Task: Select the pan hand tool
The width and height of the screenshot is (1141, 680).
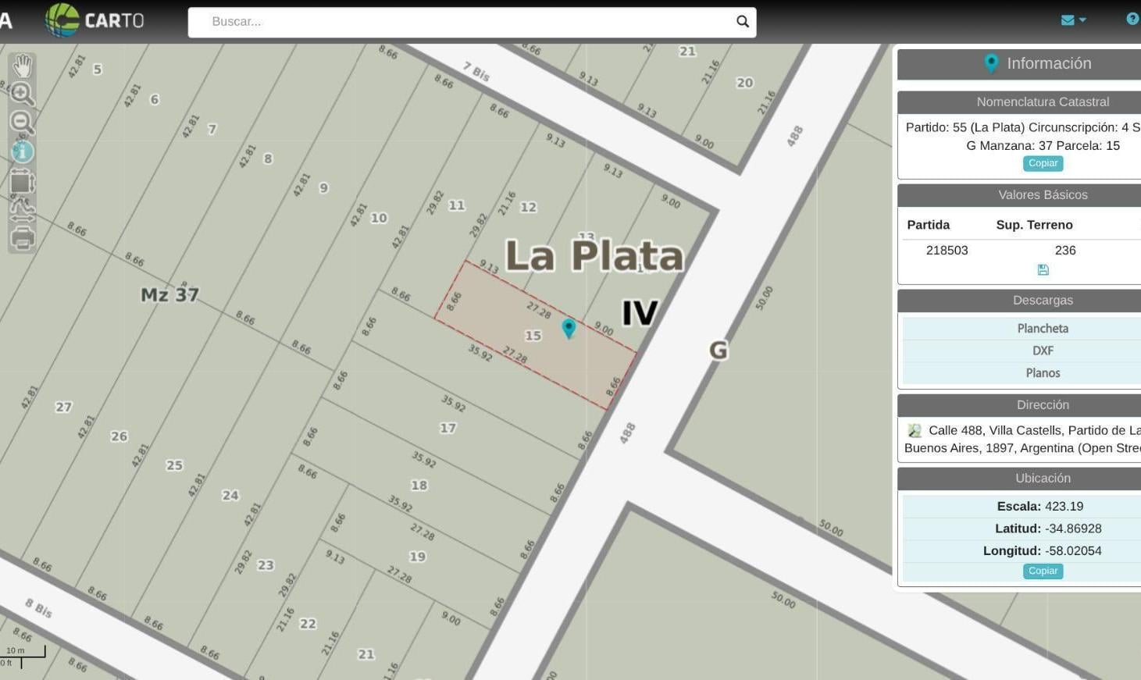Action: pos(22,66)
